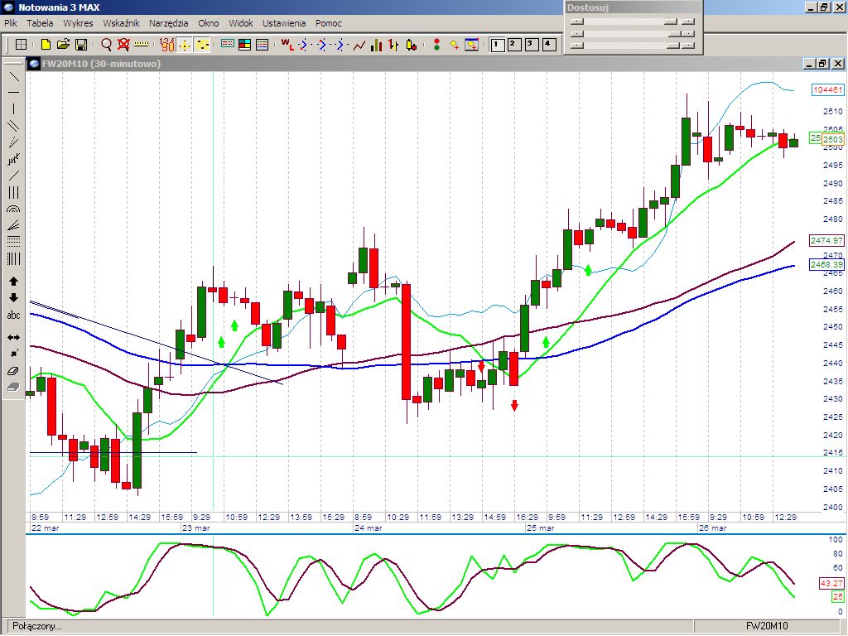The image size is (848, 636).
Task: Open file with the folder icon
Action: (64, 45)
